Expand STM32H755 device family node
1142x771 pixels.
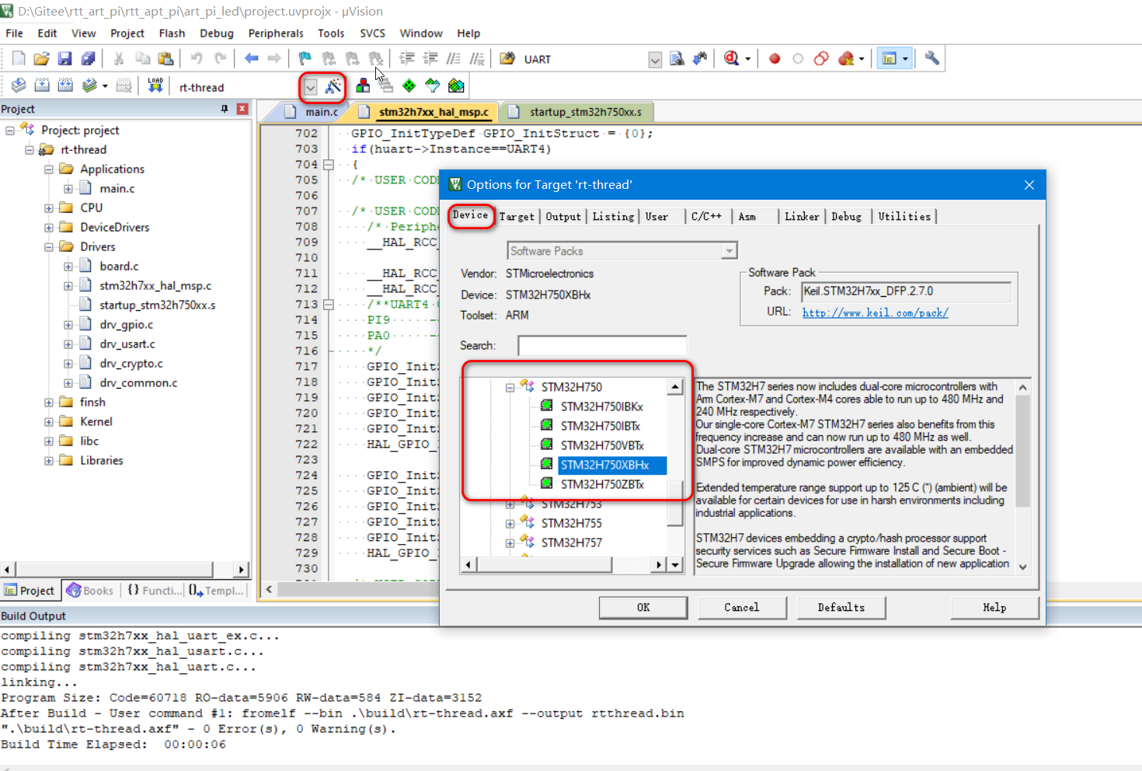(510, 524)
